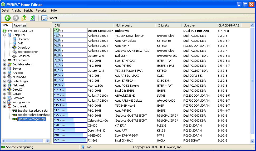Select the Dieser Computer result row
256x151 pixels.
[151, 30]
